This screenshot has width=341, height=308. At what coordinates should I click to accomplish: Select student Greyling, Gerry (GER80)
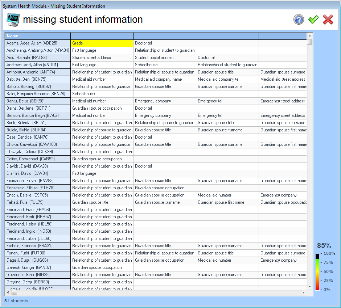38,282
